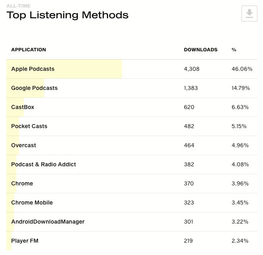The image size is (263, 255).
Task: Sort by the DOWNLOADS column header
Action: click(x=201, y=50)
